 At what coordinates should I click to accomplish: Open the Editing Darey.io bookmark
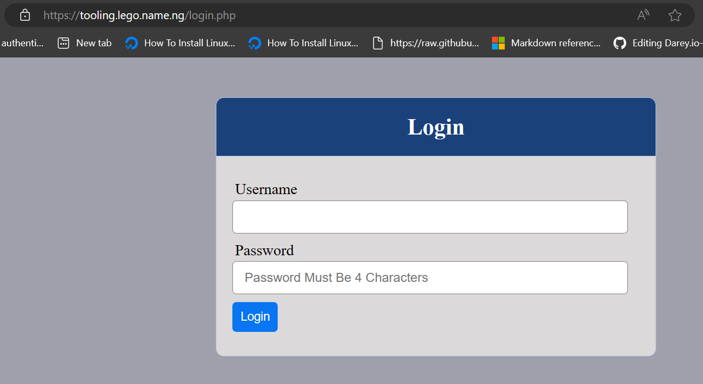(664, 43)
